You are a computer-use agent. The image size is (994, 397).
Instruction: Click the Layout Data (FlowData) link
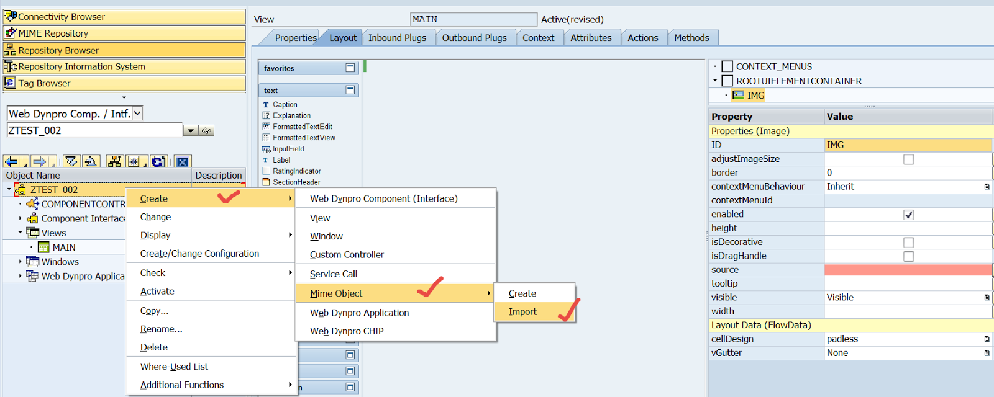[x=761, y=325]
